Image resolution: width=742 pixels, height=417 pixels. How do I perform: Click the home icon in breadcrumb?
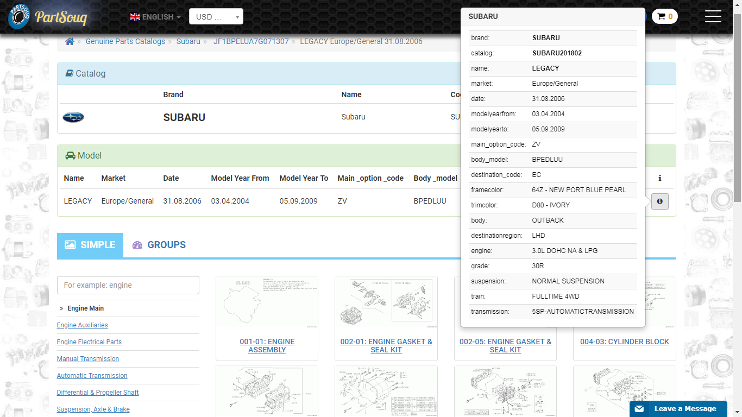70,41
